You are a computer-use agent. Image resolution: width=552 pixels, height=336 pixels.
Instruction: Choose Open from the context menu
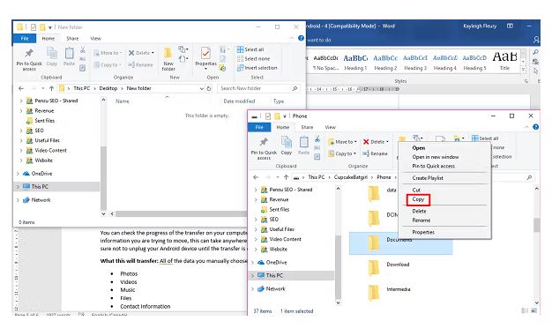(x=444, y=148)
